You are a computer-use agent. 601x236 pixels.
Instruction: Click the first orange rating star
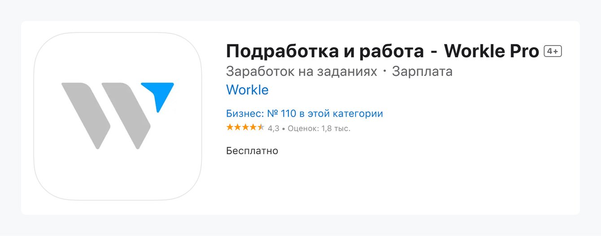coord(230,127)
